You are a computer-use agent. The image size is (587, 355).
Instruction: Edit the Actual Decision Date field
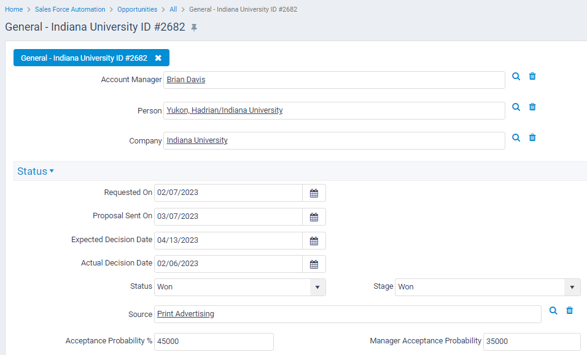[x=228, y=264]
